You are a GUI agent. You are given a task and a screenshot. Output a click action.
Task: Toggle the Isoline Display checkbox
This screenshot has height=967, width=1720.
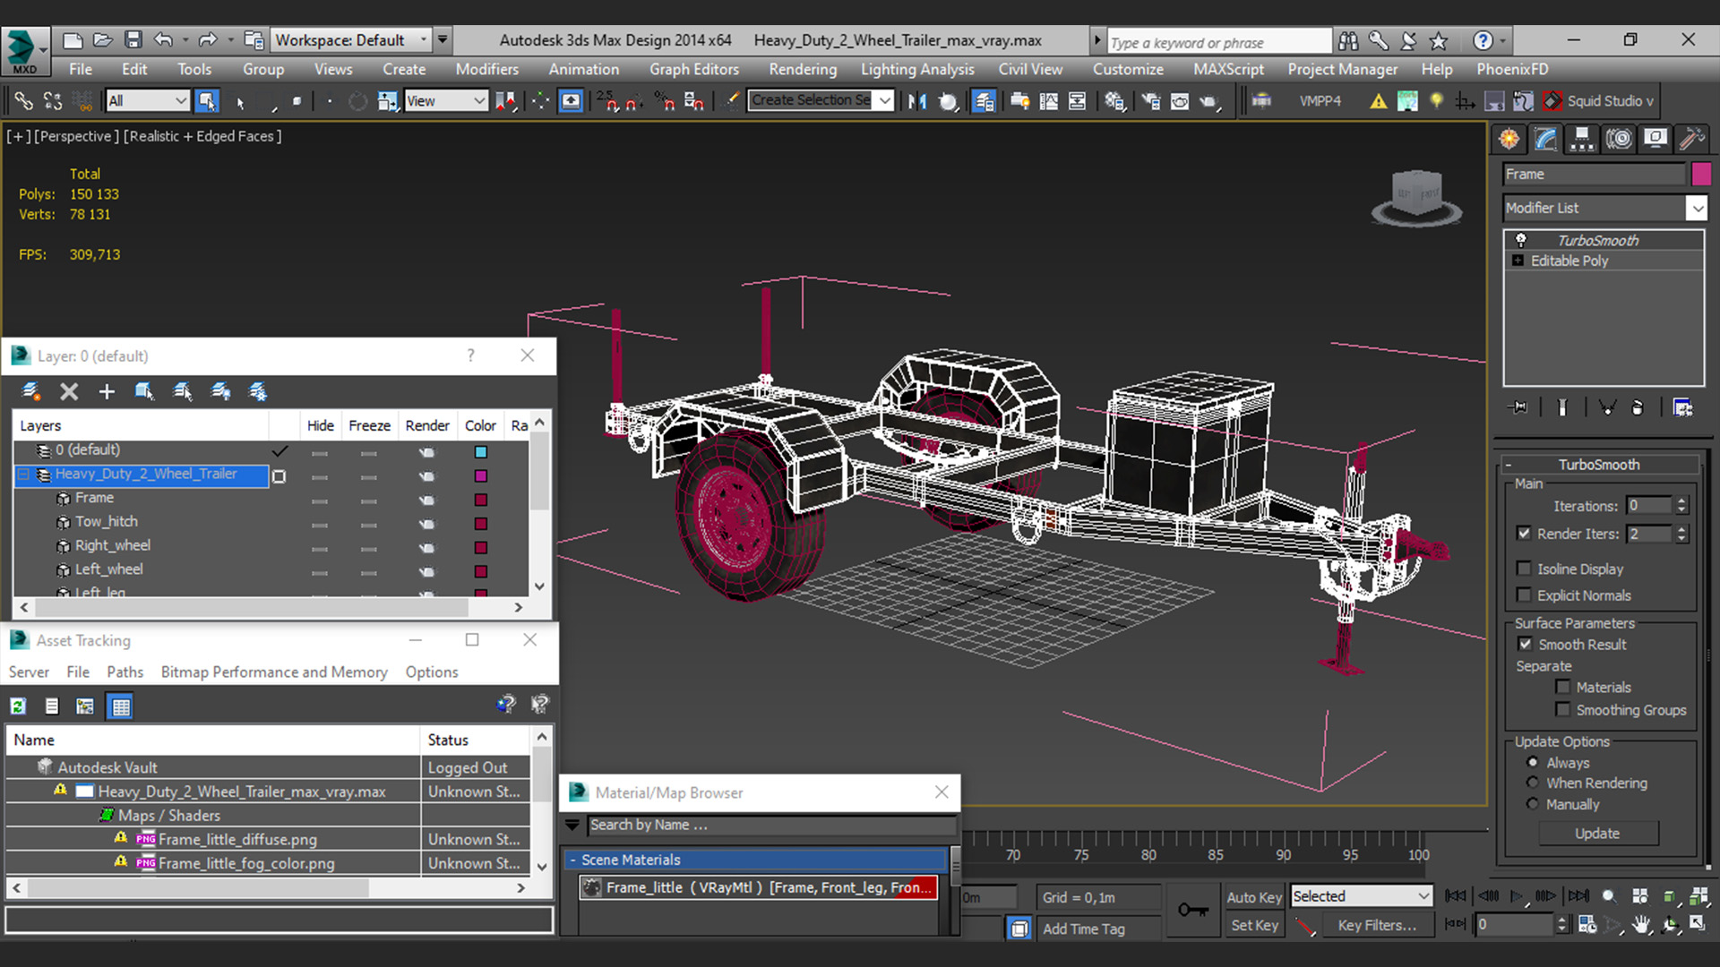coord(1524,569)
